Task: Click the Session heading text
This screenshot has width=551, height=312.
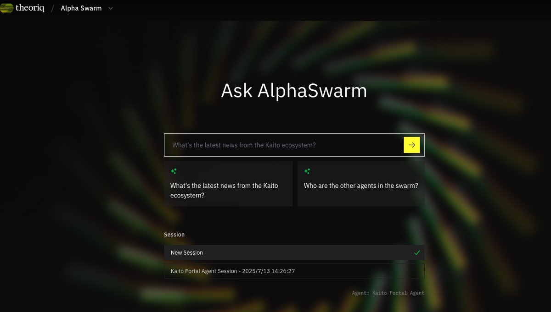Action: 174,235
